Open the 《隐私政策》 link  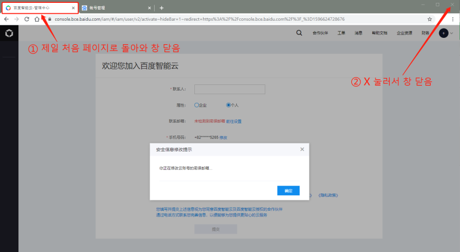(328, 195)
